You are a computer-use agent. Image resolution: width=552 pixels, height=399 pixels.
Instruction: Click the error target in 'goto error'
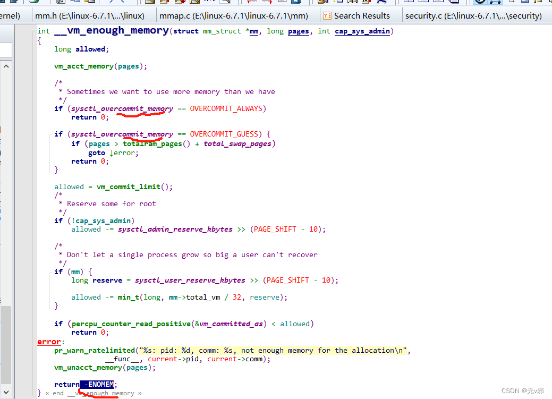[124, 153]
